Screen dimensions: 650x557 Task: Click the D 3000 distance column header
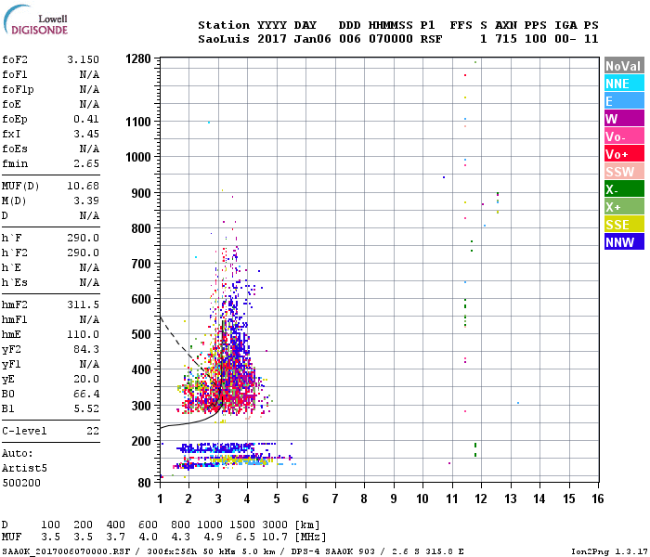click(275, 525)
